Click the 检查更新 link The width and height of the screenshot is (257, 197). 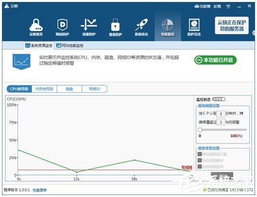click(40, 190)
